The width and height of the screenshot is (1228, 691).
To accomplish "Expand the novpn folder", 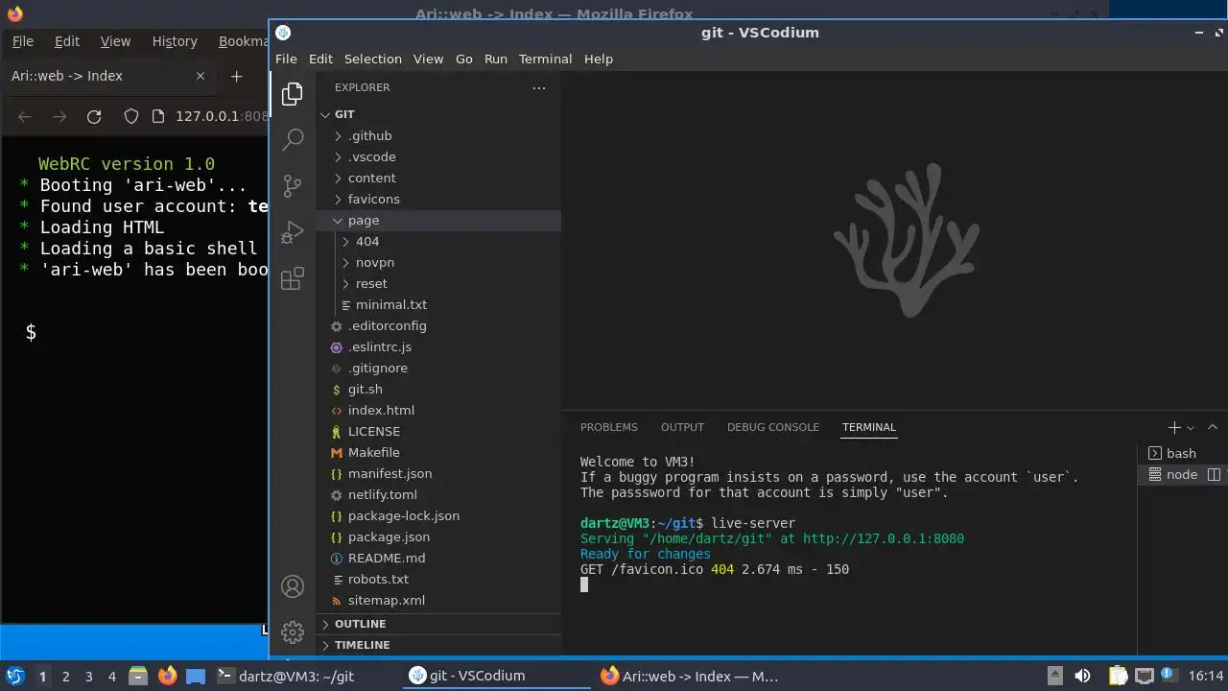I will (438, 263).
